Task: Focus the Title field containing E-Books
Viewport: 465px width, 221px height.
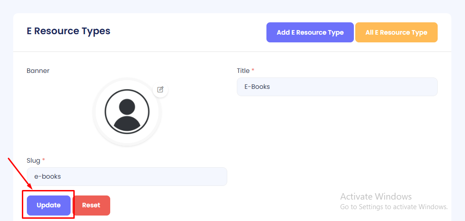Action: pos(337,87)
